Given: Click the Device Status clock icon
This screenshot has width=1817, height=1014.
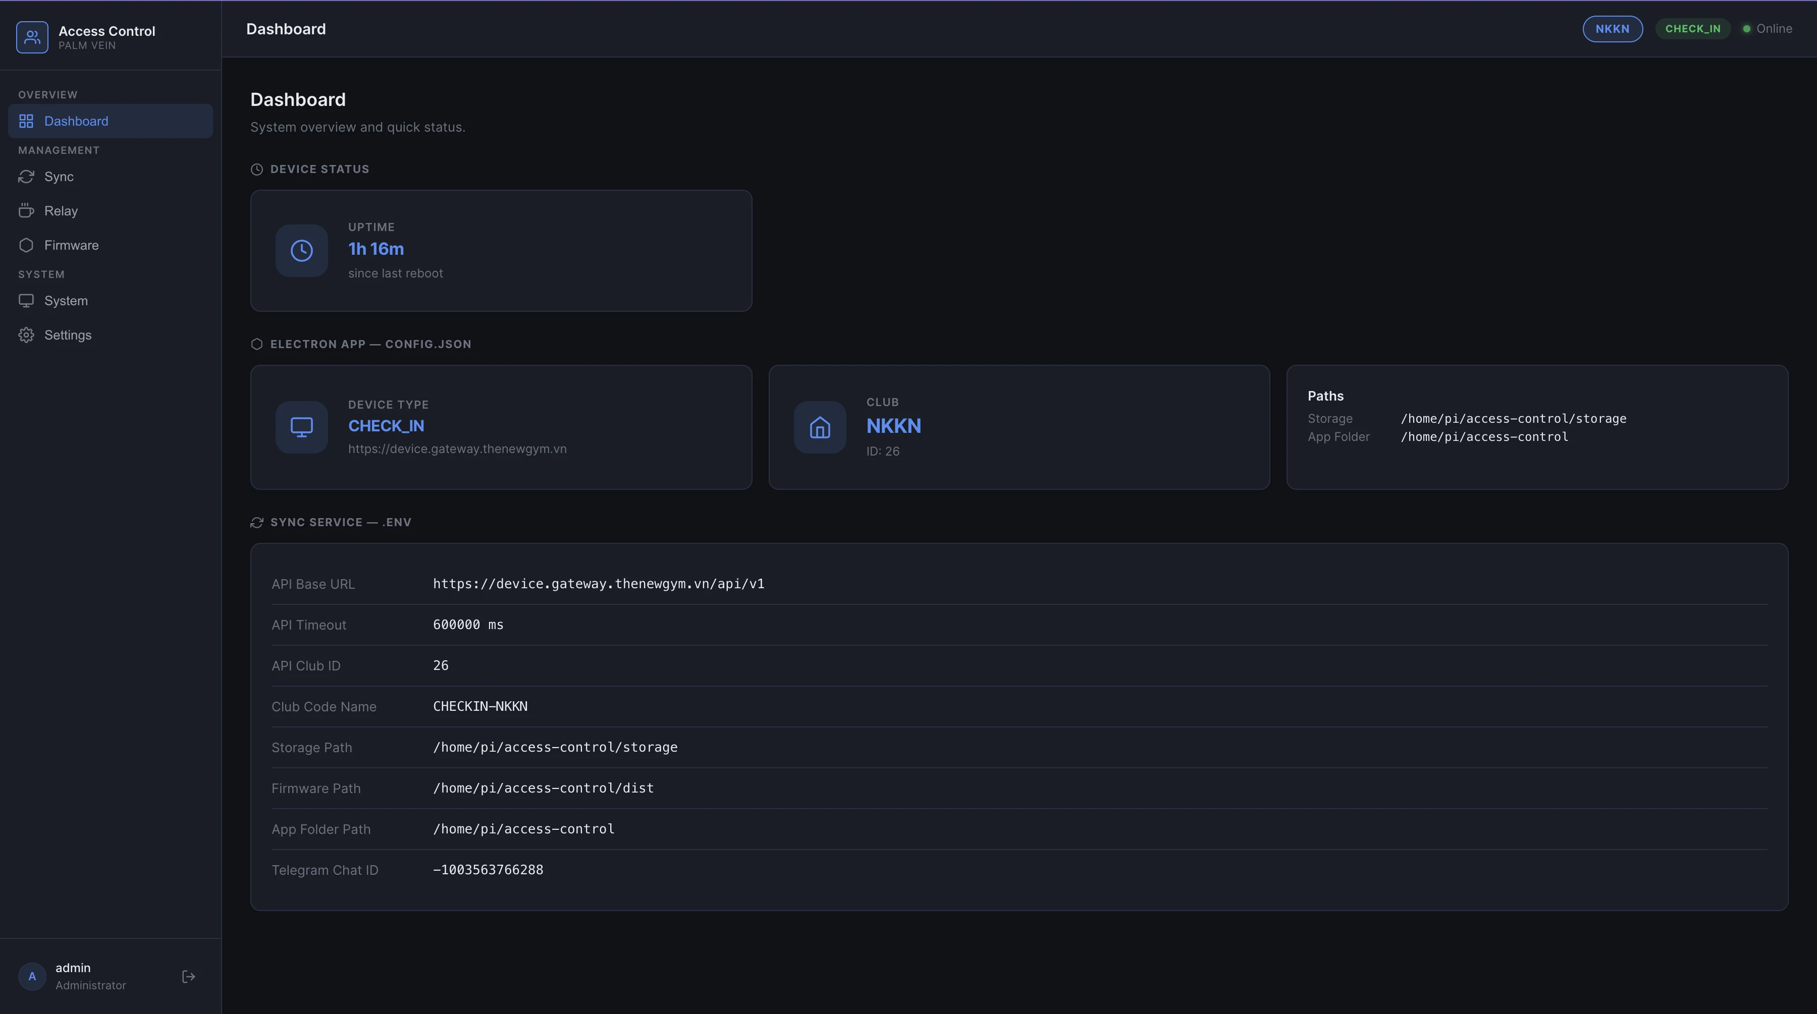Looking at the screenshot, I should (x=257, y=169).
